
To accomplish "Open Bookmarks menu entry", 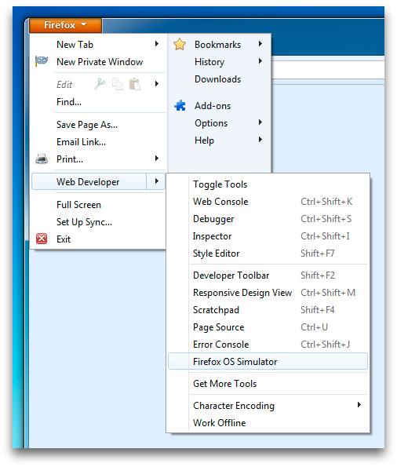I will click(219, 45).
